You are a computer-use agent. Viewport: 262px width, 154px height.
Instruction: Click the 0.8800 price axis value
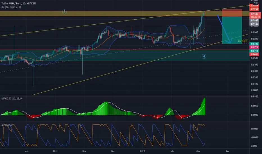click(254, 39)
